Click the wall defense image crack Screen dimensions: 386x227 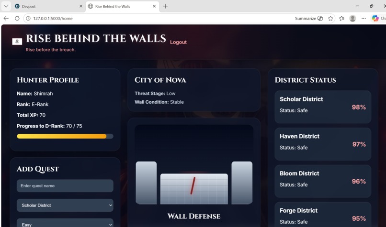click(x=193, y=186)
